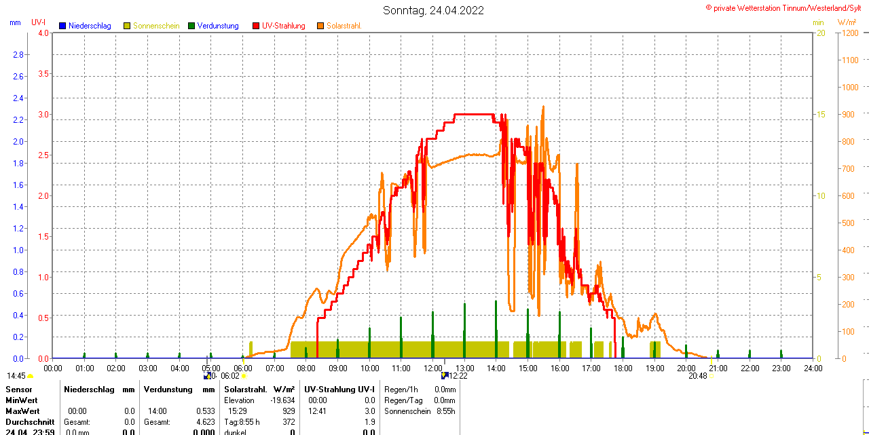Click the green Verdunstung legend square

[x=191, y=26]
